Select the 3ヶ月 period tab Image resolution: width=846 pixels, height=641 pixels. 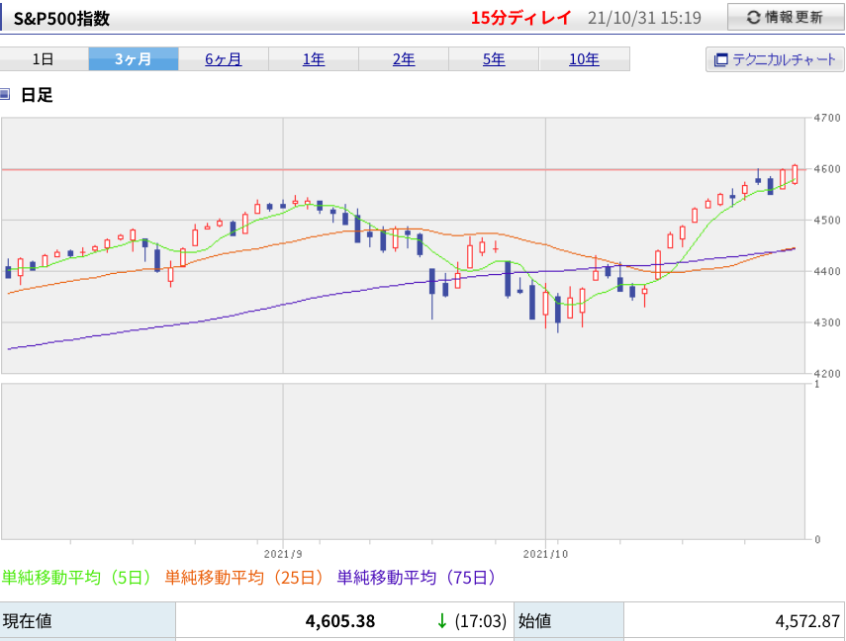pos(134,58)
